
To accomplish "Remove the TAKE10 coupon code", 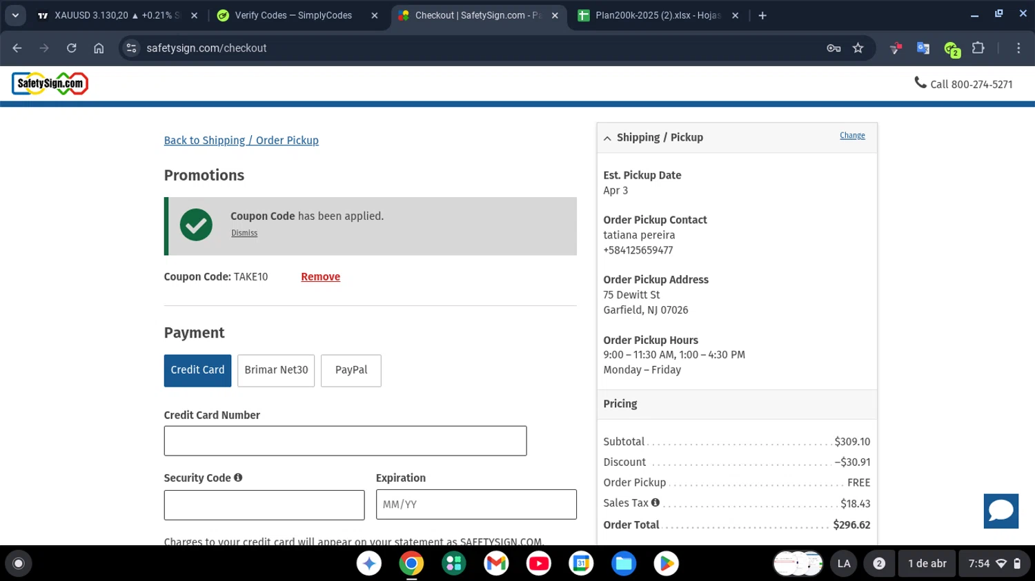I will coord(320,276).
